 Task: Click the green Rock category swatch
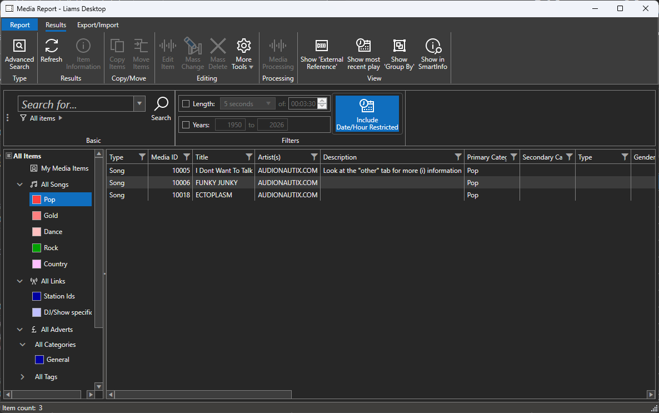click(x=37, y=248)
